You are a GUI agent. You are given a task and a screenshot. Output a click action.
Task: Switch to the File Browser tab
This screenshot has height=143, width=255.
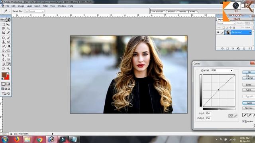(x=158, y=12)
